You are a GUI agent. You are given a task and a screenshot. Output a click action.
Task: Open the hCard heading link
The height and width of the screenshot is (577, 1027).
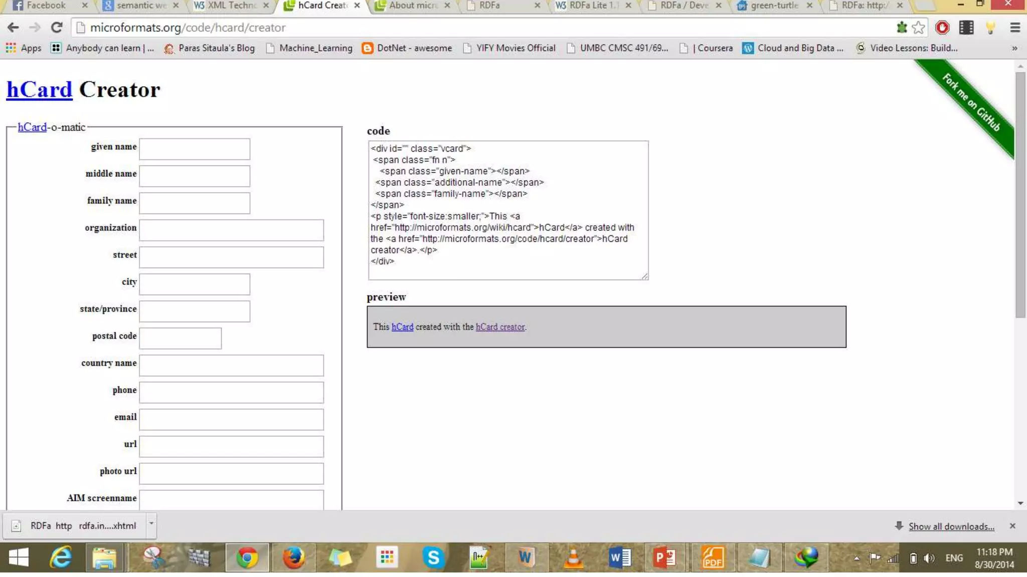(39, 90)
